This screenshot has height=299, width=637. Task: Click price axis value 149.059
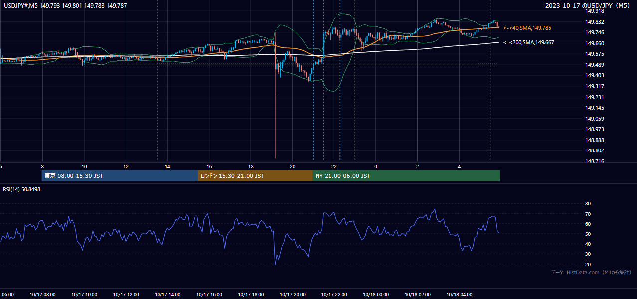(594, 119)
